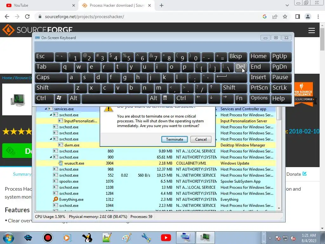Image resolution: width=325 pixels, height=244 pixels.
Task: Collapse svchost.exe above InputPersonalization
Action: tap(51, 115)
